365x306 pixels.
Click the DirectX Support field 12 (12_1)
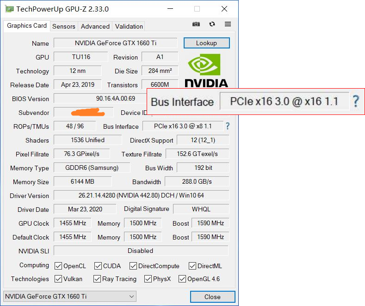pyautogui.click(x=203, y=140)
